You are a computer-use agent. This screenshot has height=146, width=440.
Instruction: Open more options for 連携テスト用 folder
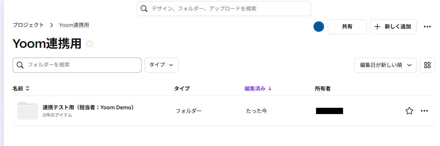pos(424,111)
